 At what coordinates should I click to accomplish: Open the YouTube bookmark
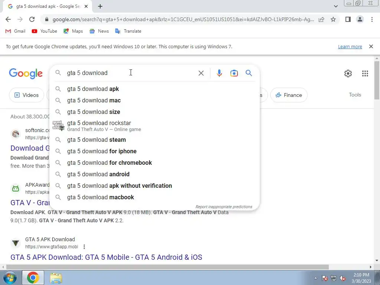coord(45,31)
